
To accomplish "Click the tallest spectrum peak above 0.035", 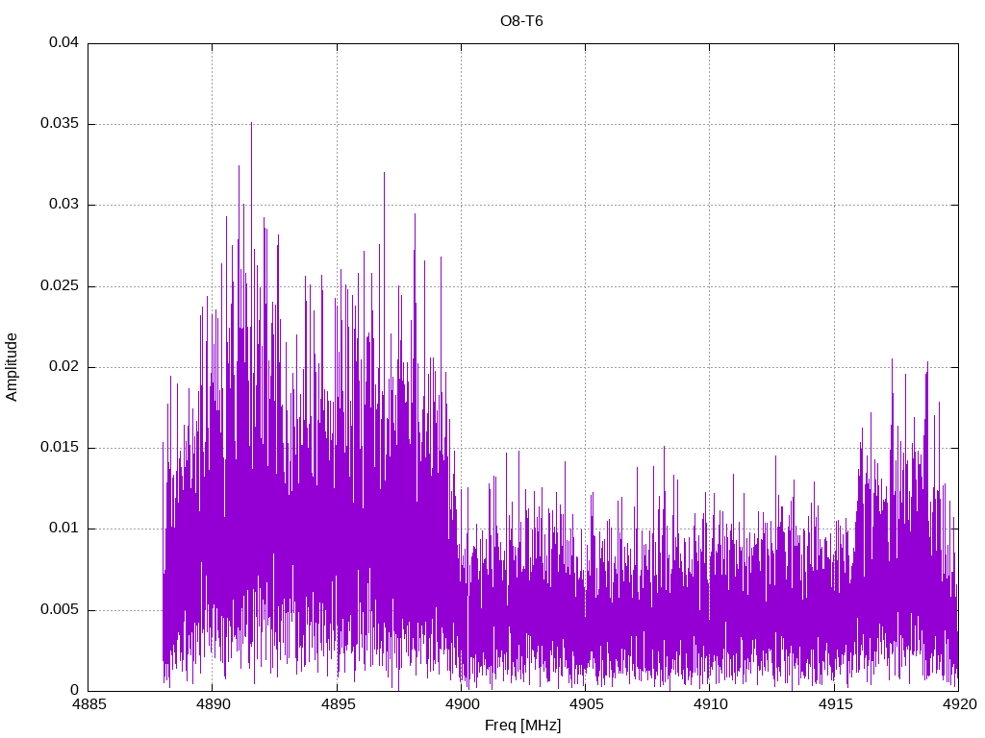I will pos(251,125).
